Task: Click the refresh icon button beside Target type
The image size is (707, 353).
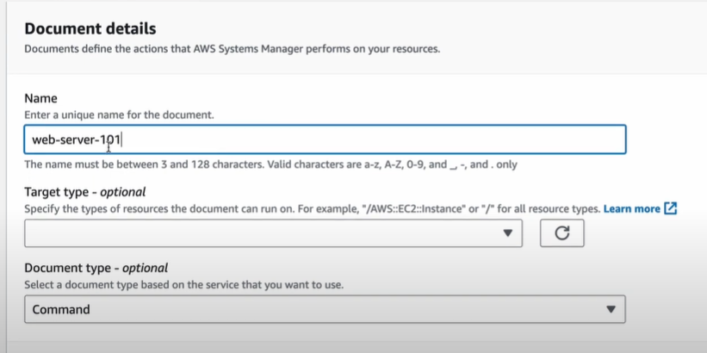Action: pos(561,233)
